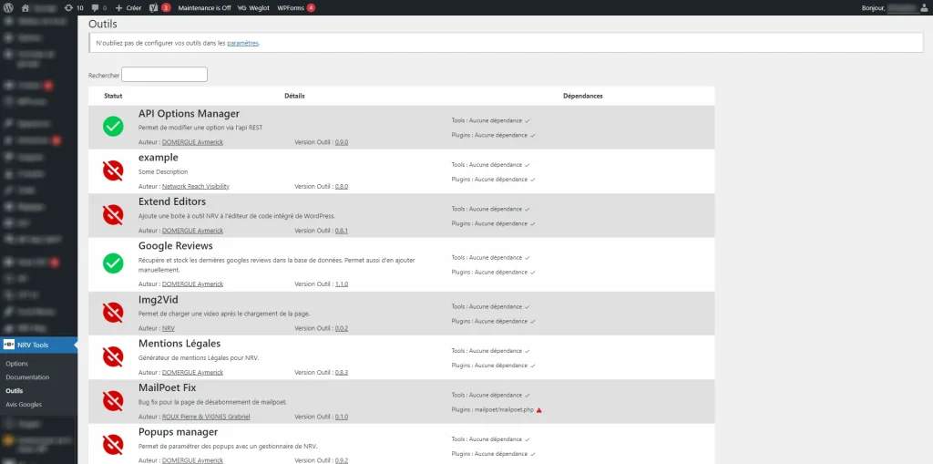The width and height of the screenshot is (933, 464).
Task: Focus the Rechercher search field
Action: coord(164,75)
